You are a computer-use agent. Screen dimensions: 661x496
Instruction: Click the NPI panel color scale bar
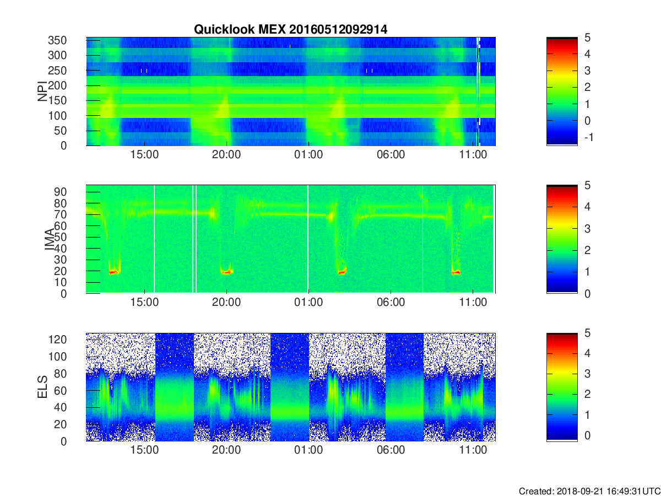click(562, 91)
